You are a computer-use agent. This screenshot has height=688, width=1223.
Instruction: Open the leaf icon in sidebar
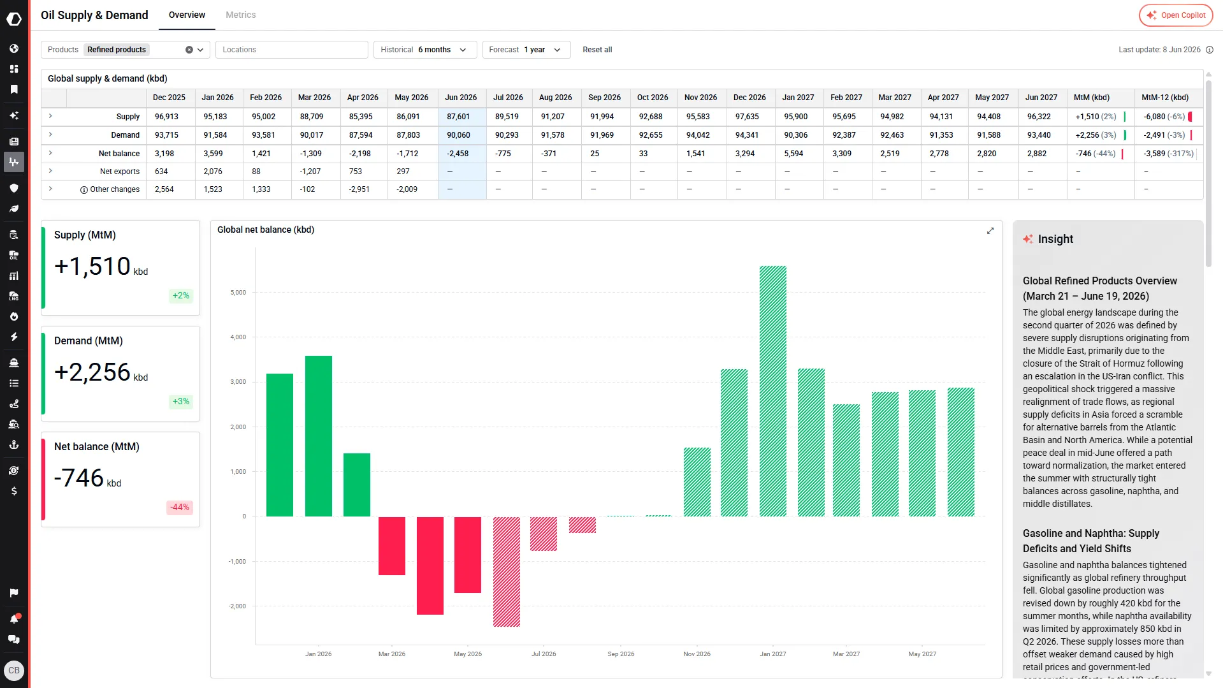(14, 209)
